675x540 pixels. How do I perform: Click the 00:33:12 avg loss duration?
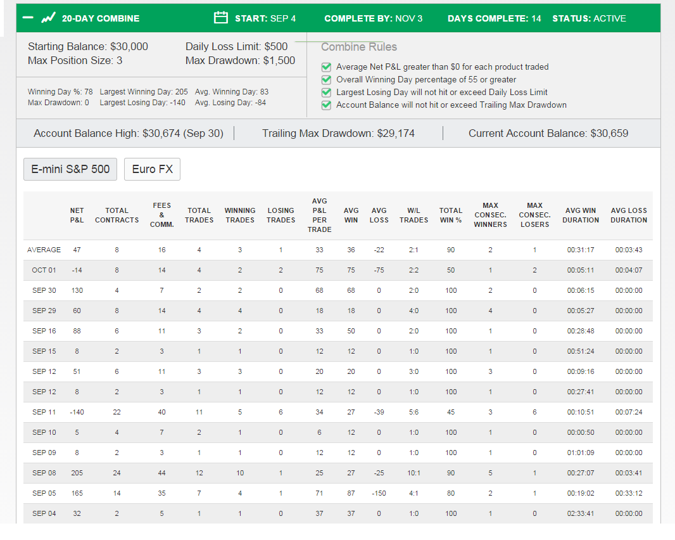pos(629,493)
